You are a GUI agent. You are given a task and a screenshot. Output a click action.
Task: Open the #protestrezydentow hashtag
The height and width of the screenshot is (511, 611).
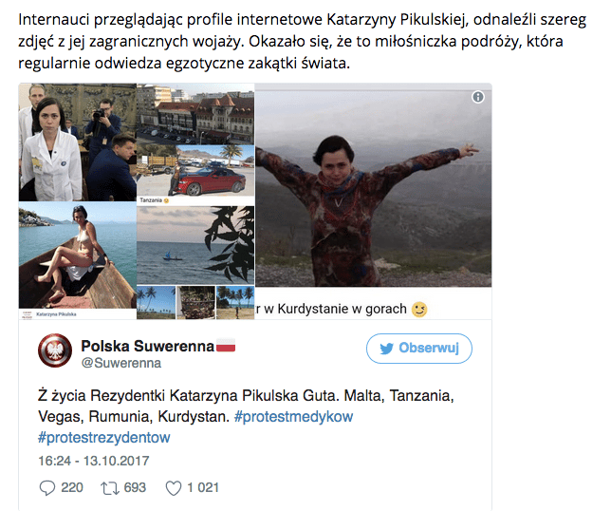click(x=104, y=437)
